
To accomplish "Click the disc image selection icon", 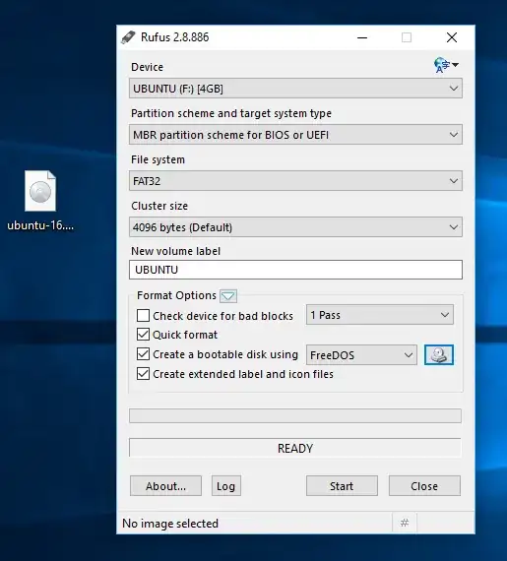I will coord(439,355).
